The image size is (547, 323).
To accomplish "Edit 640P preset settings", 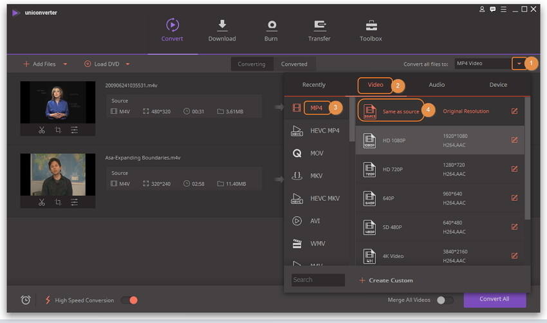I will (514, 198).
